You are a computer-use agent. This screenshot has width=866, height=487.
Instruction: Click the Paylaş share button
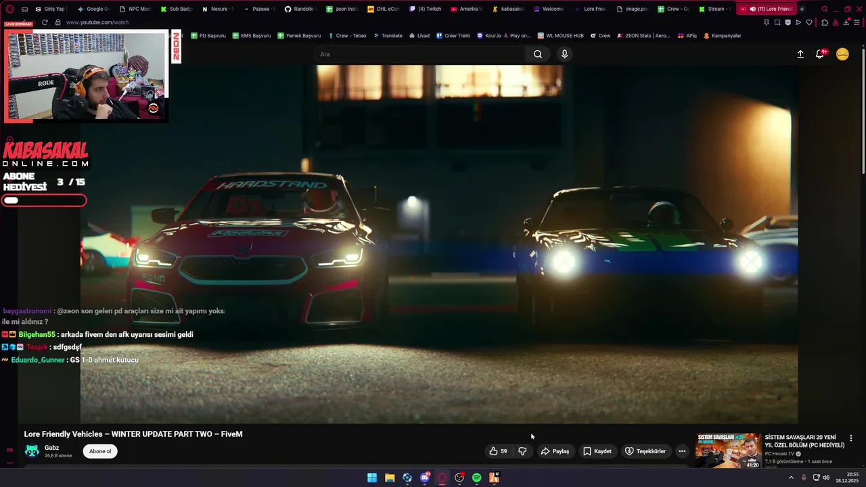pos(555,451)
